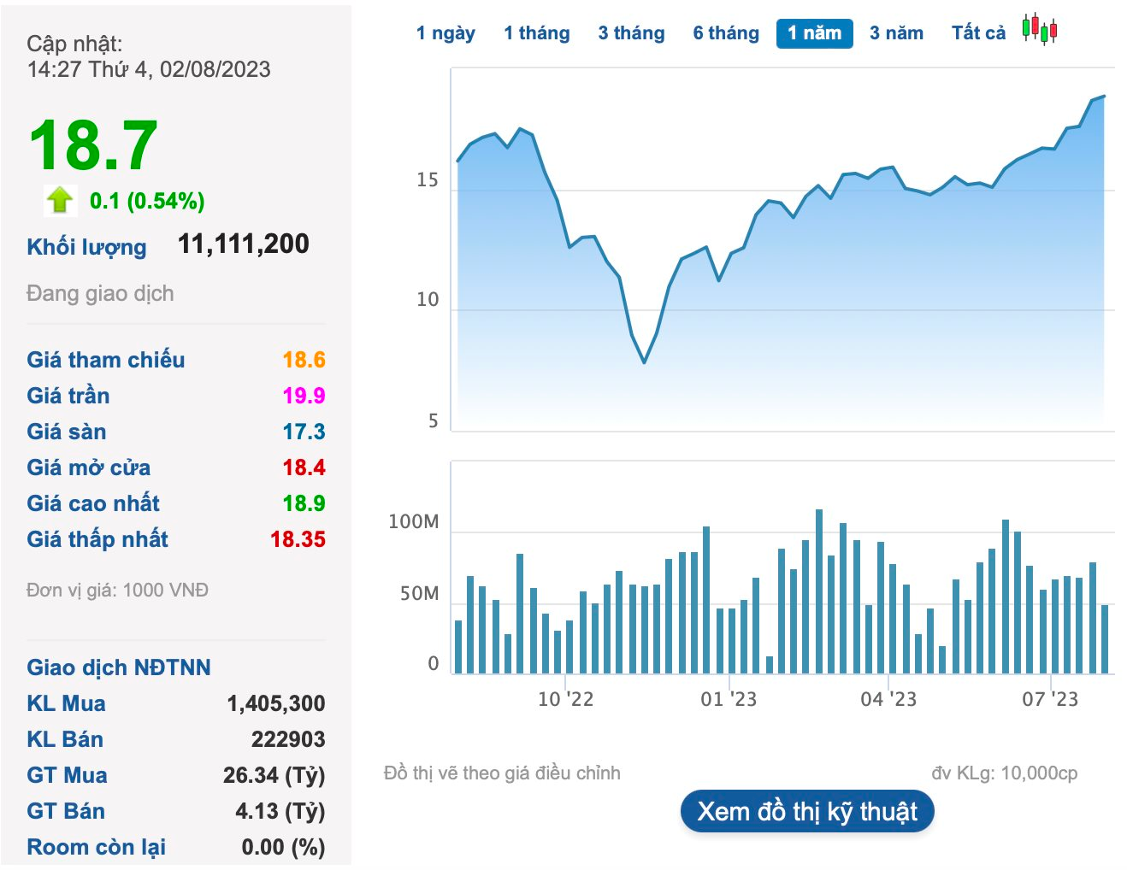Viewport: 1127px width, 870px height.
Task: Click the 15 price axis label
Action: 427,179
